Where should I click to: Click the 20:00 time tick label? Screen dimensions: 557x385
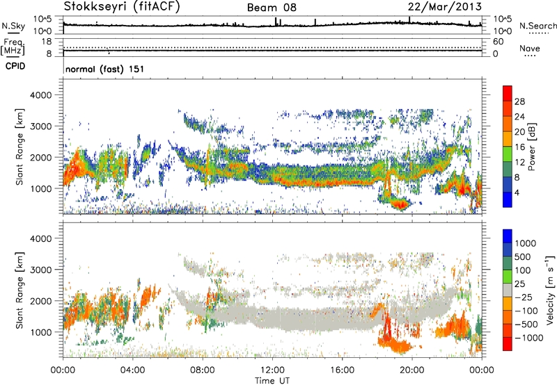tap(412, 370)
